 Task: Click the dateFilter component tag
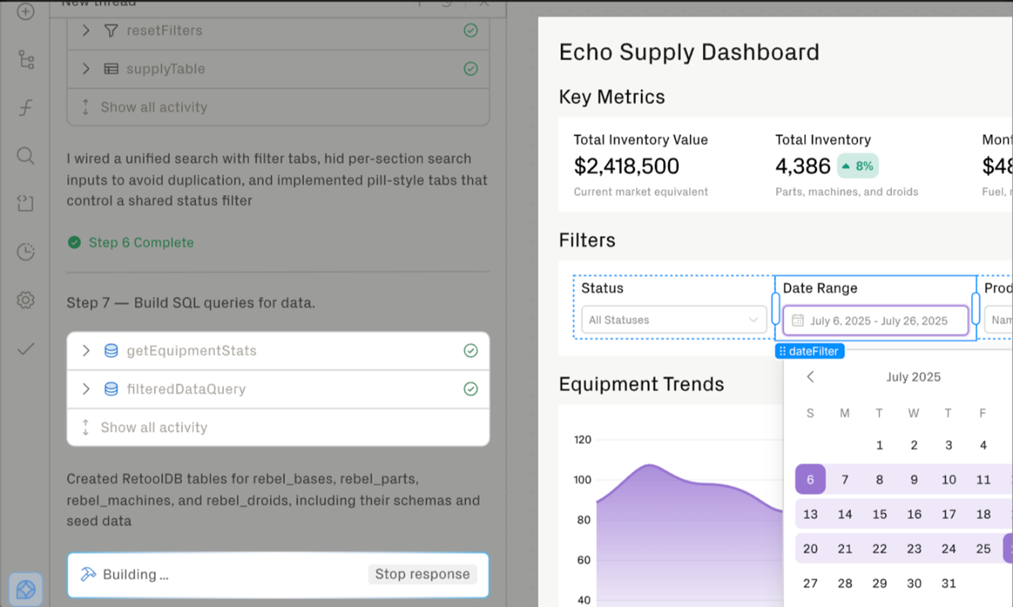click(x=809, y=351)
